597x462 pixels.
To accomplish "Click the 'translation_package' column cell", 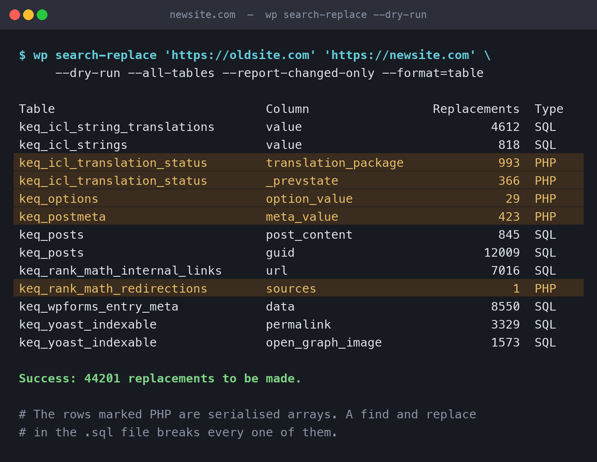I will click(x=335, y=163).
